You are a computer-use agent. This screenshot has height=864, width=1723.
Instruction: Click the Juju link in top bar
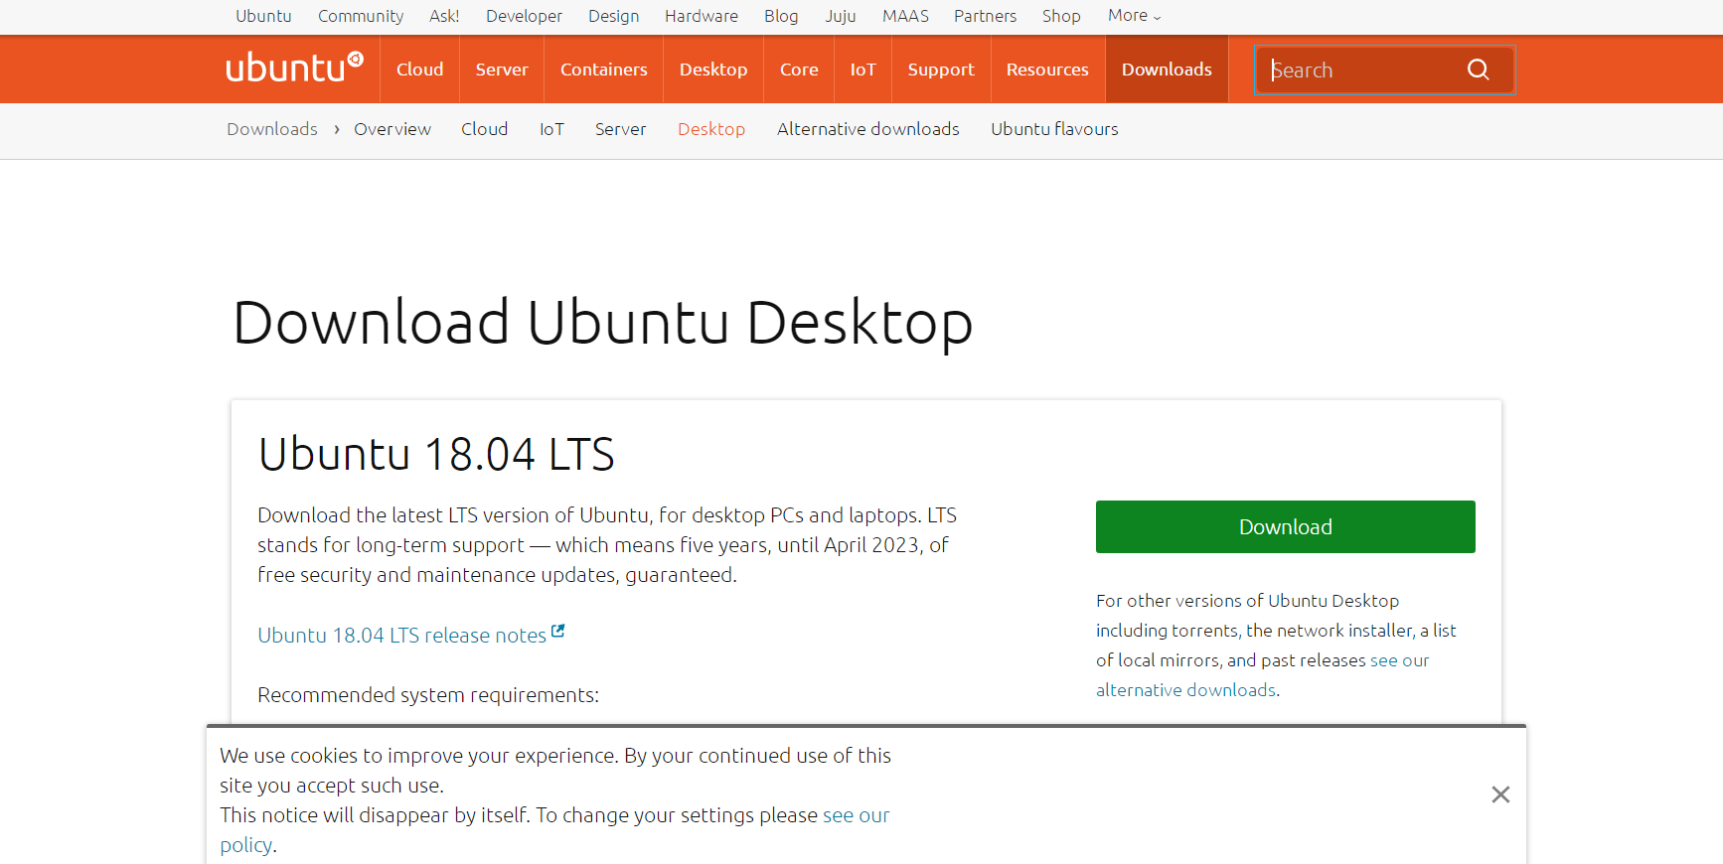coord(841,16)
